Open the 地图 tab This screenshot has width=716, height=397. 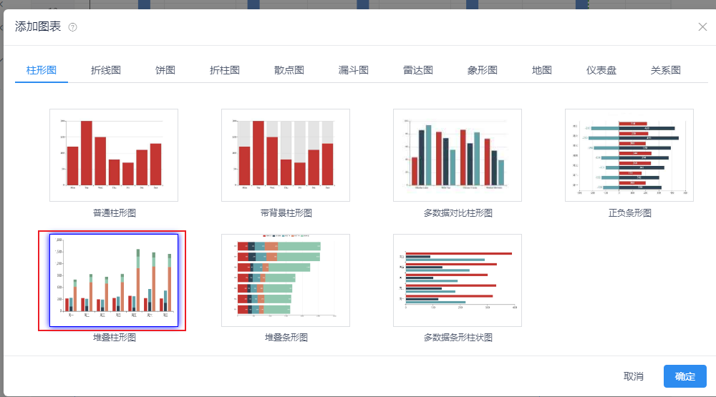(x=542, y=70)
